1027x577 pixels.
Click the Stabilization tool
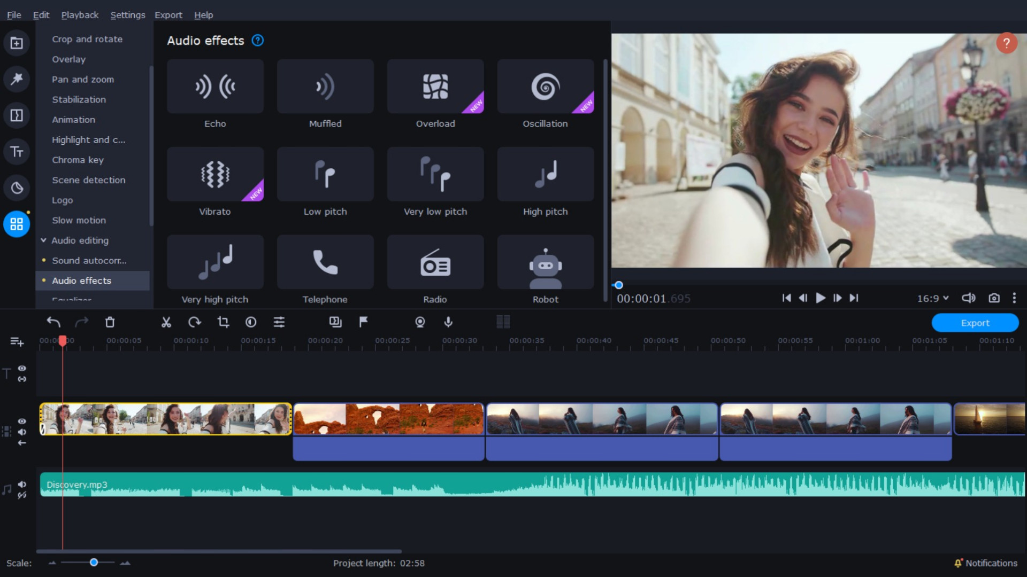tap(78, 99)
